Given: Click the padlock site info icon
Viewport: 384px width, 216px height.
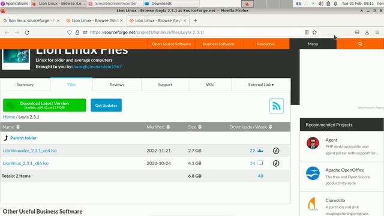Looking at the screenshot, I should 77,32.
